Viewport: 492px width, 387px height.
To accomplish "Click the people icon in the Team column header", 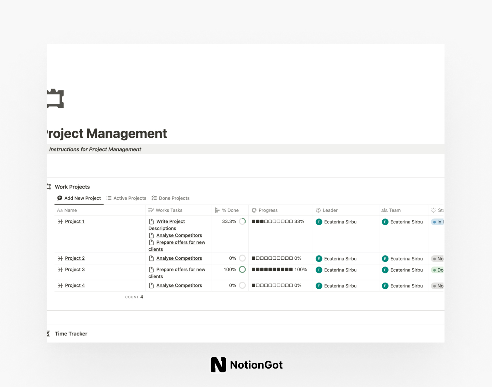I will pos(385,210).
